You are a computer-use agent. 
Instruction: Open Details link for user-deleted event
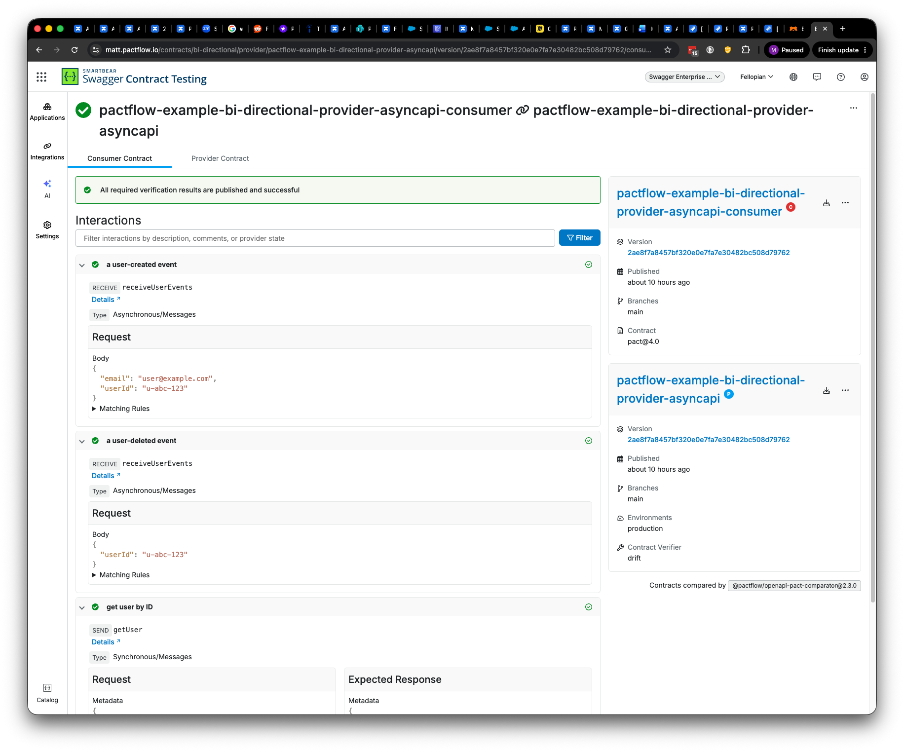coord(106,476)
